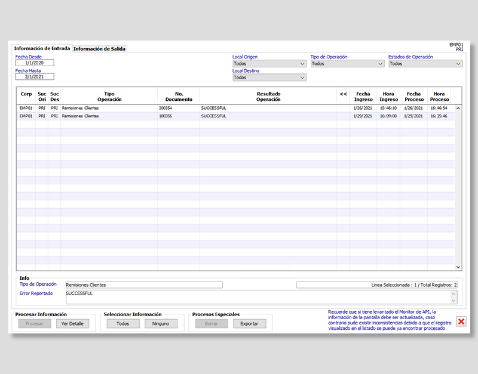Open the Local Destino dropdown
The height and width of the screenshot is (374, 478).
tap(269, 78)
